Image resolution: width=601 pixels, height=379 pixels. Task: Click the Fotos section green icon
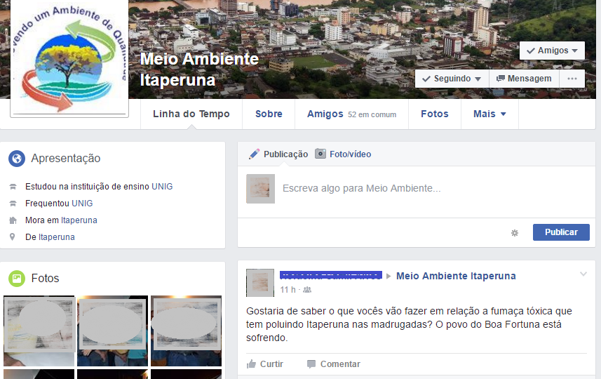pyautogui.click(x=17, y=279)
